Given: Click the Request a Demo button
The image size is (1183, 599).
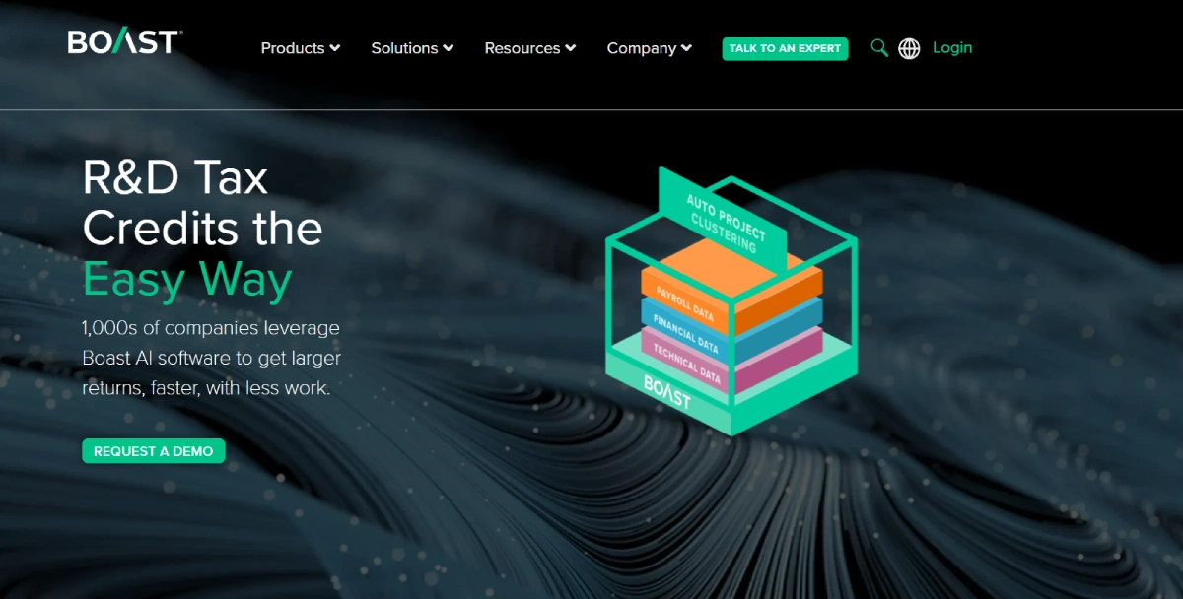Looking at the screenshot, I should click(153, 451).
